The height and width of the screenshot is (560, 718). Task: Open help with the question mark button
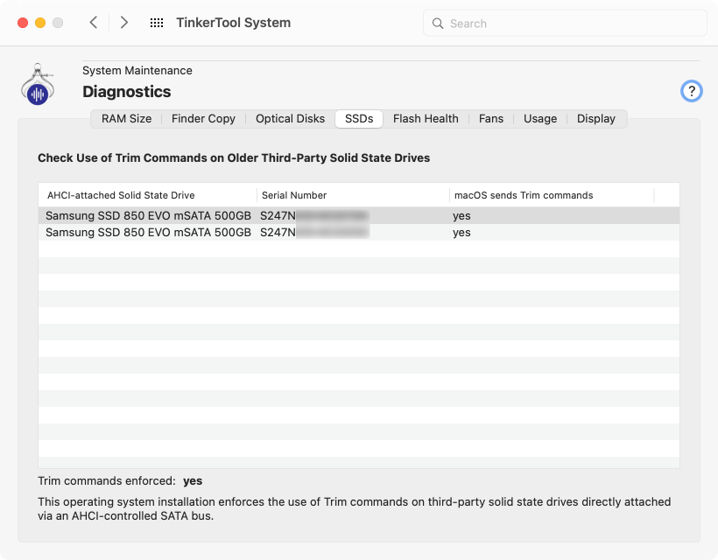coord(691,91)
